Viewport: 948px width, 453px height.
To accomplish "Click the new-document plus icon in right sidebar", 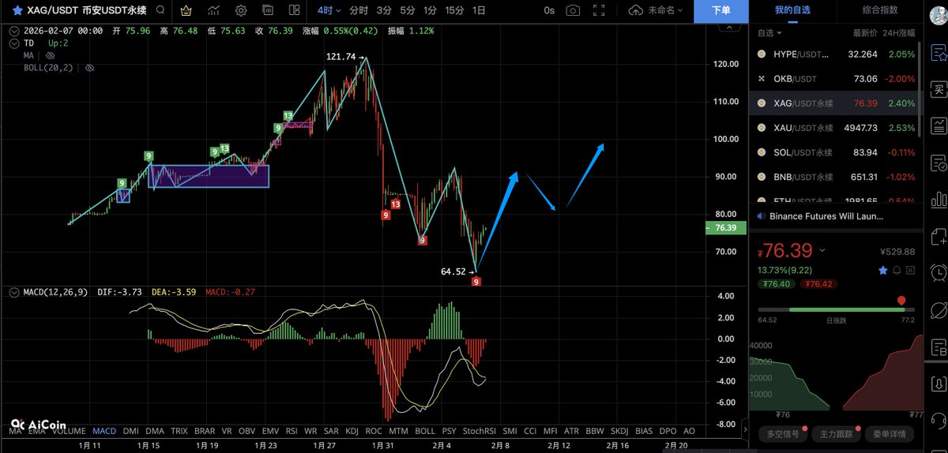I will [939, 237].
